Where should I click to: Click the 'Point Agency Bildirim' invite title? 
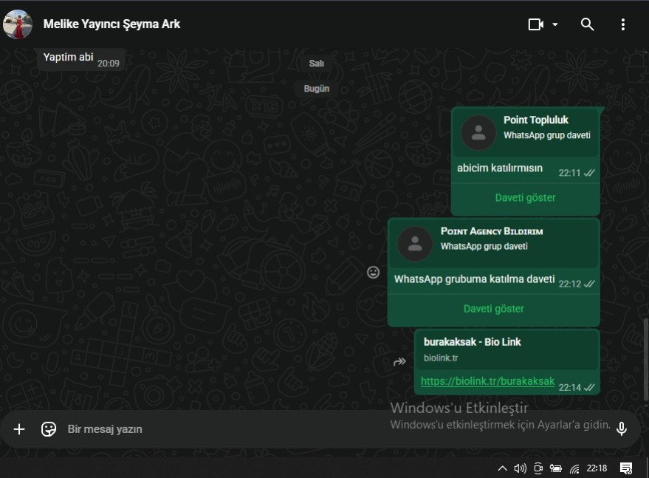pyautogui.click(x=492, y=231)
